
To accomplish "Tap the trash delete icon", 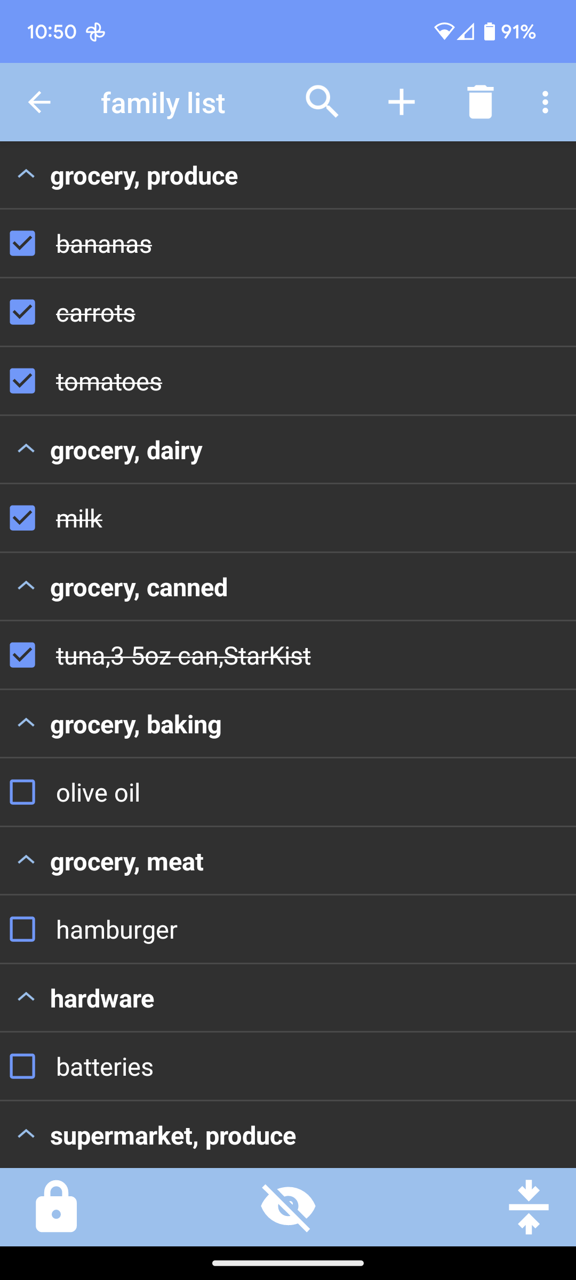I will 480,102.
